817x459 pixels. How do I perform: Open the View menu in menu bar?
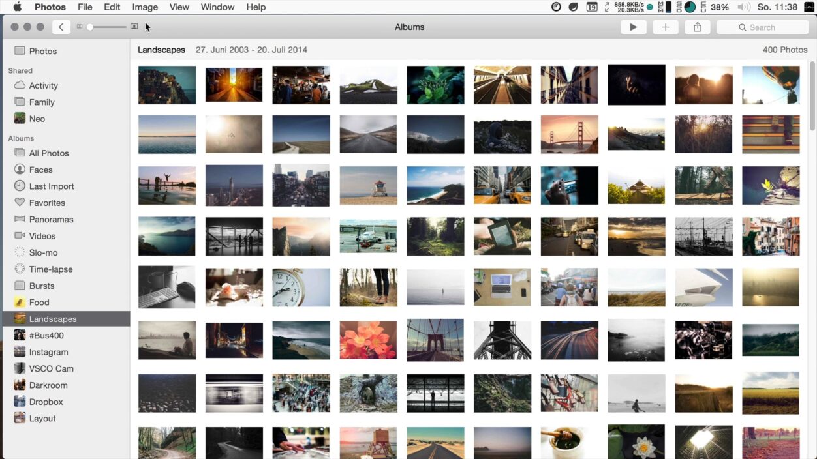[x=179, y=7]
